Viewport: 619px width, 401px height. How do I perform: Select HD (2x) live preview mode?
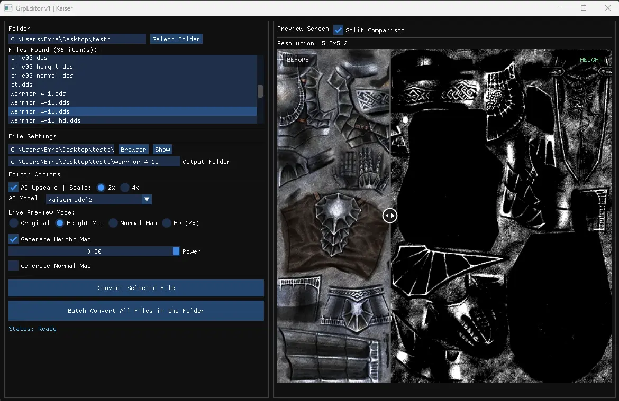tap(167, 223)
